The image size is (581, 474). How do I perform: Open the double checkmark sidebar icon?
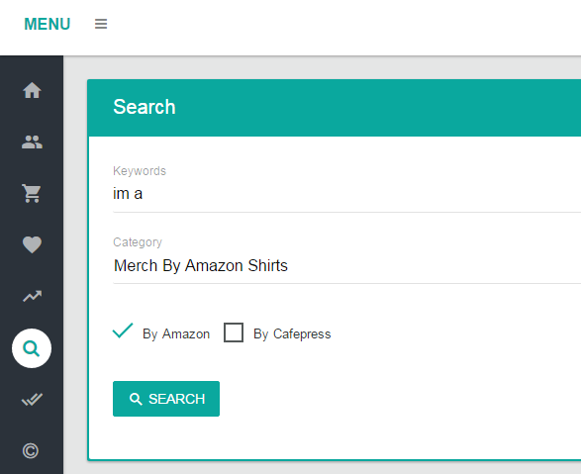point(32,399)
